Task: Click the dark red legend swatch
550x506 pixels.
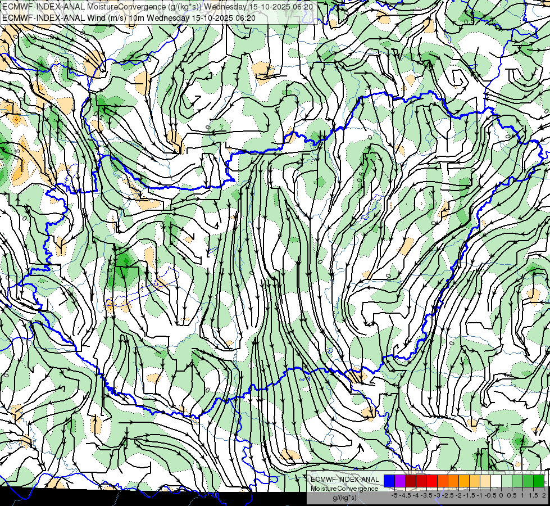Action: coord(411,481)
